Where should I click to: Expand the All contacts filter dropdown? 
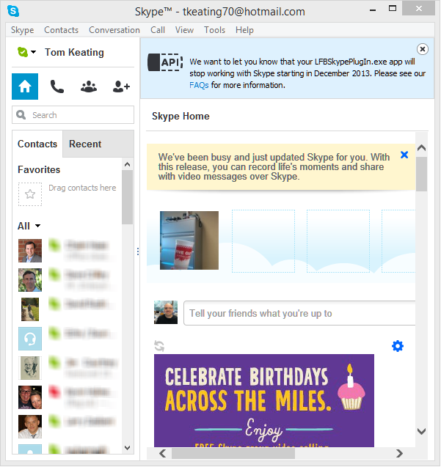[29, 226]
